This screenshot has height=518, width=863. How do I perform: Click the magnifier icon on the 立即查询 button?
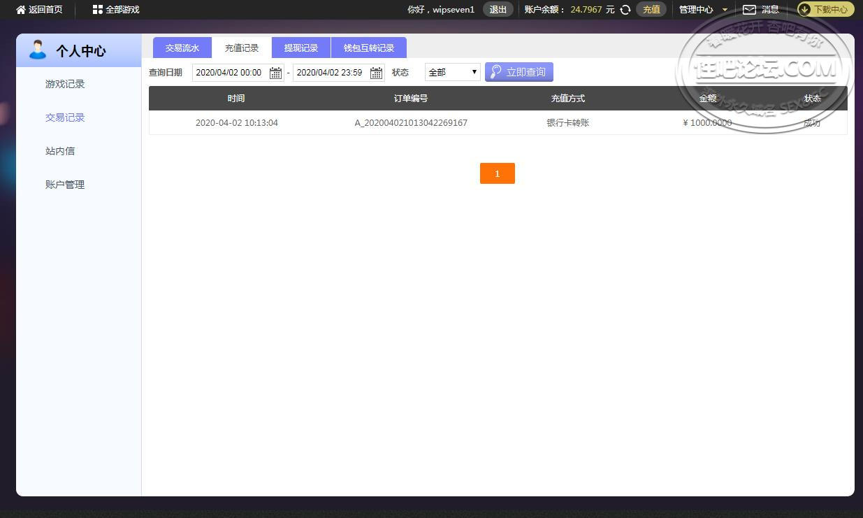coord(496,72)
